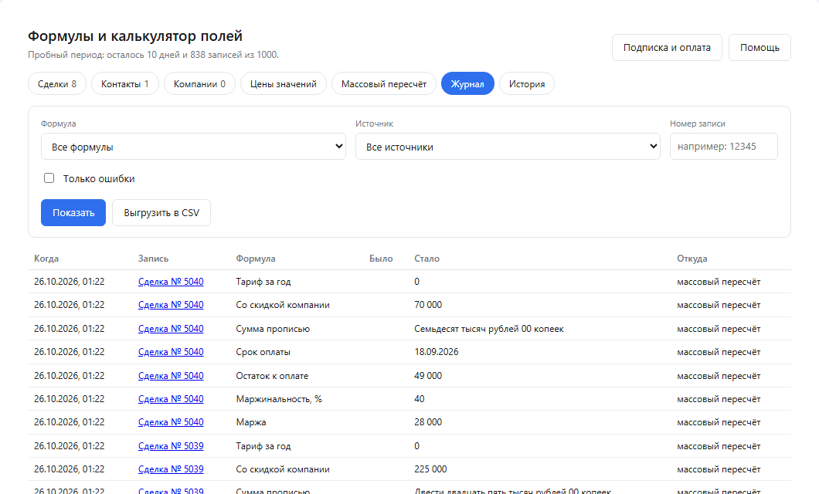
Task: Switch to the Контакты 1 tab
Action: click(125, 83)
